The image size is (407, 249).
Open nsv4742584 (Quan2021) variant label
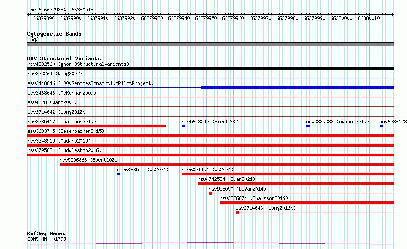click(x=226, y=179)
